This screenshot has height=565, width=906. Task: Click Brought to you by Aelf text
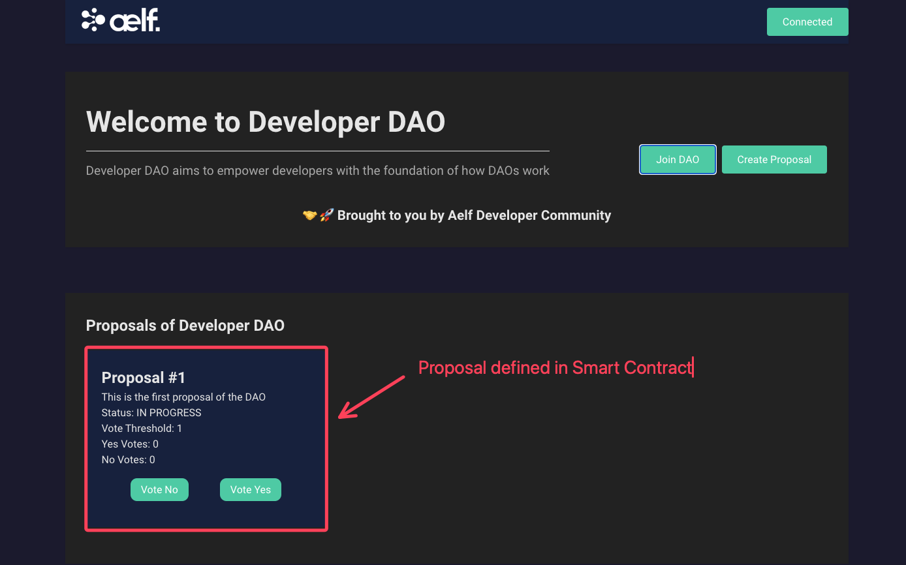474,215
